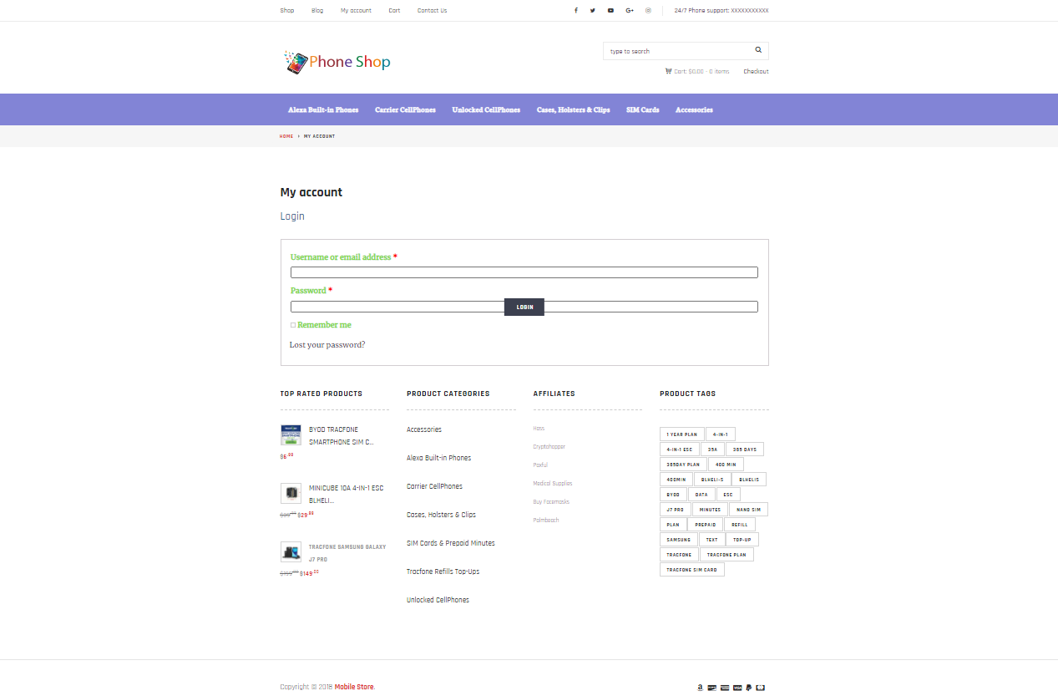Select the SAMSUNG tag
The height and width of the screenshot is (696, 1058).
[x=679, y=540]
